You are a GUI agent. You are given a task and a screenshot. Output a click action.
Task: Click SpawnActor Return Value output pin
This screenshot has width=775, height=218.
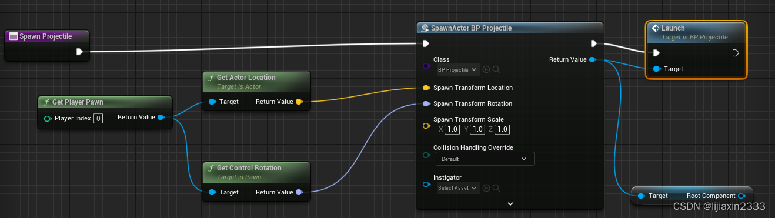(593, 59)
